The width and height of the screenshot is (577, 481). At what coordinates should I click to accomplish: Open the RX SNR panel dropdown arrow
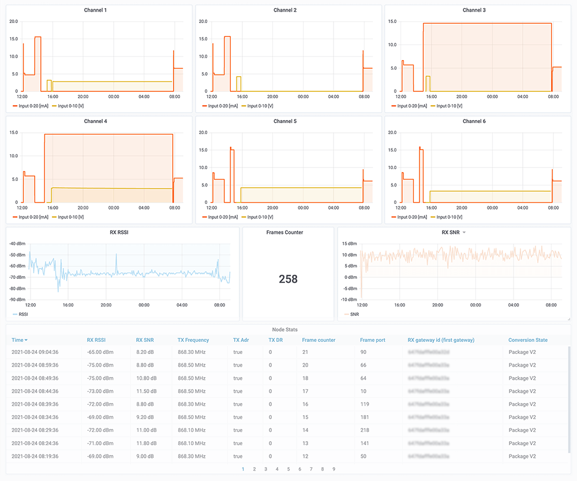pos(464,232)
